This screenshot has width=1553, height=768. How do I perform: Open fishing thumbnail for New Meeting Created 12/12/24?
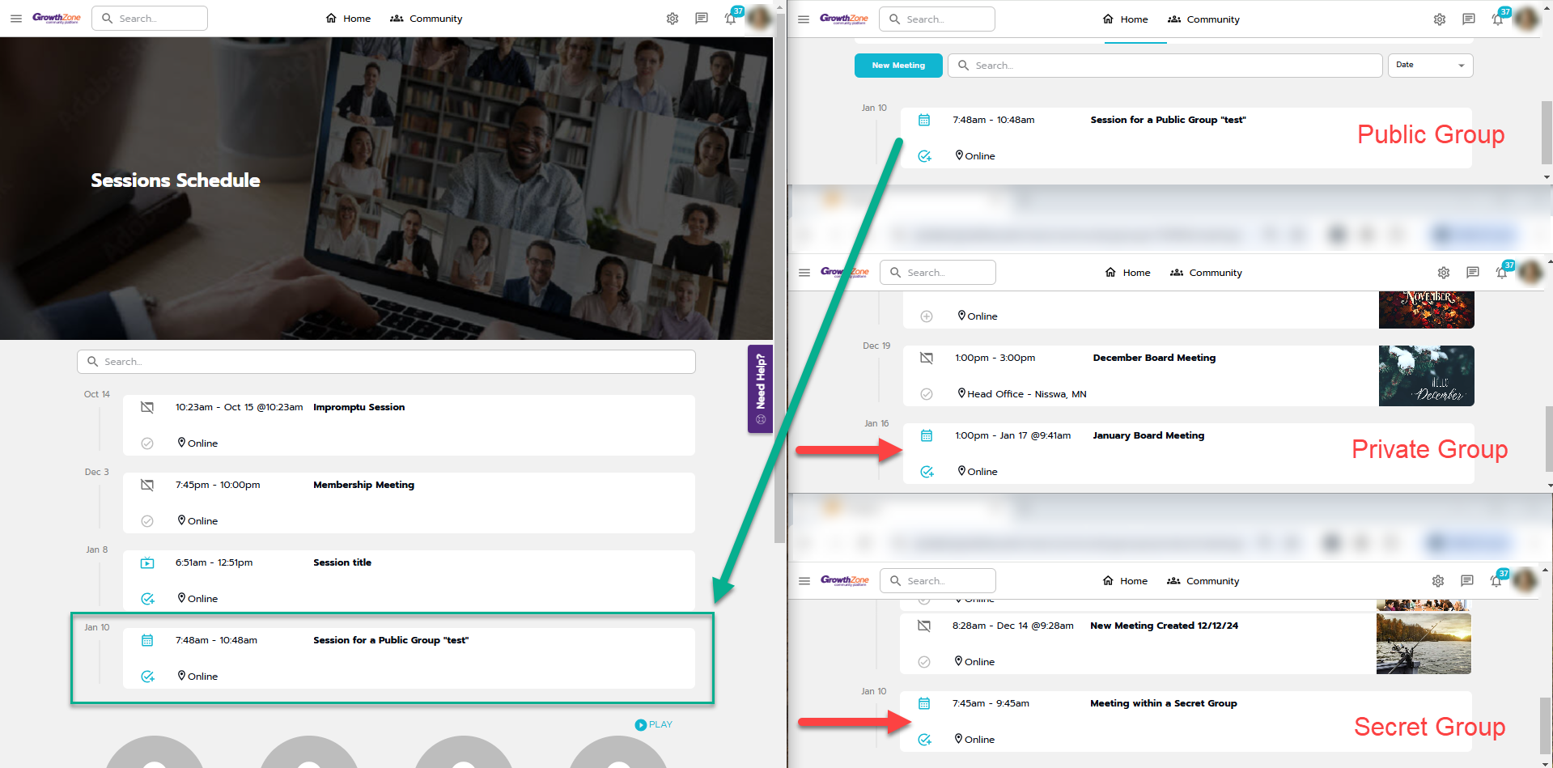(x=1424, y=644)
